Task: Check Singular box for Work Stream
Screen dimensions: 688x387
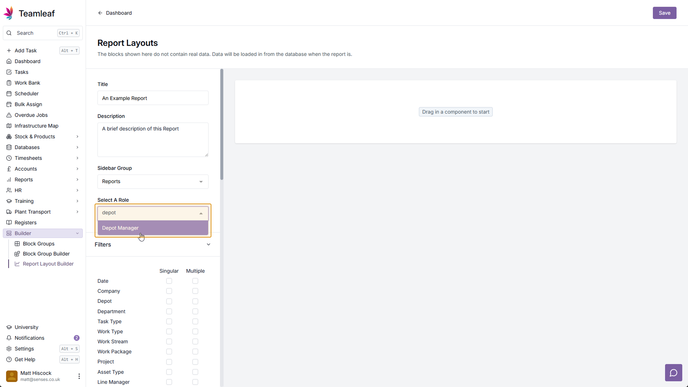Action: [x=169, y=341]
